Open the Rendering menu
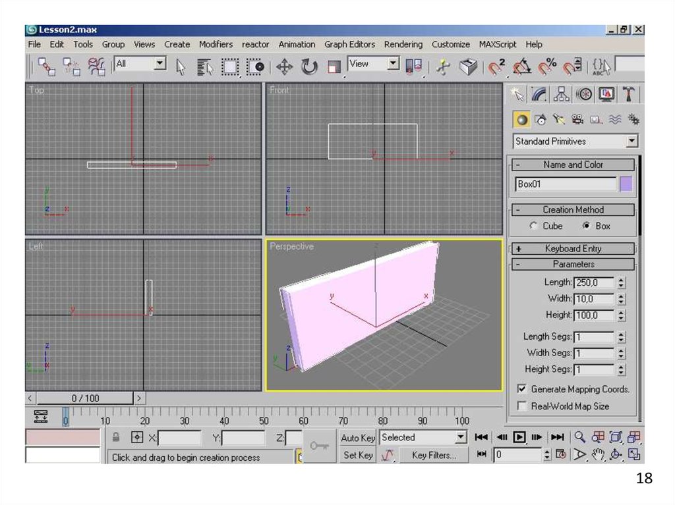This screenshot has width=675, height=505. pos(403,44)
